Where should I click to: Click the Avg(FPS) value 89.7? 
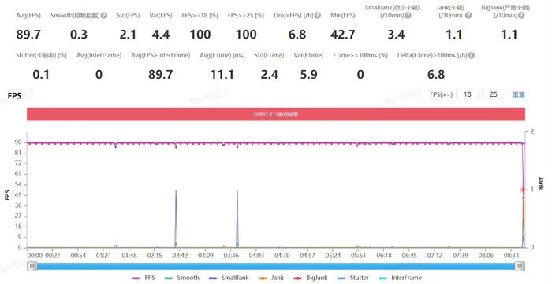pyautogui.click(x=28, y=35)
